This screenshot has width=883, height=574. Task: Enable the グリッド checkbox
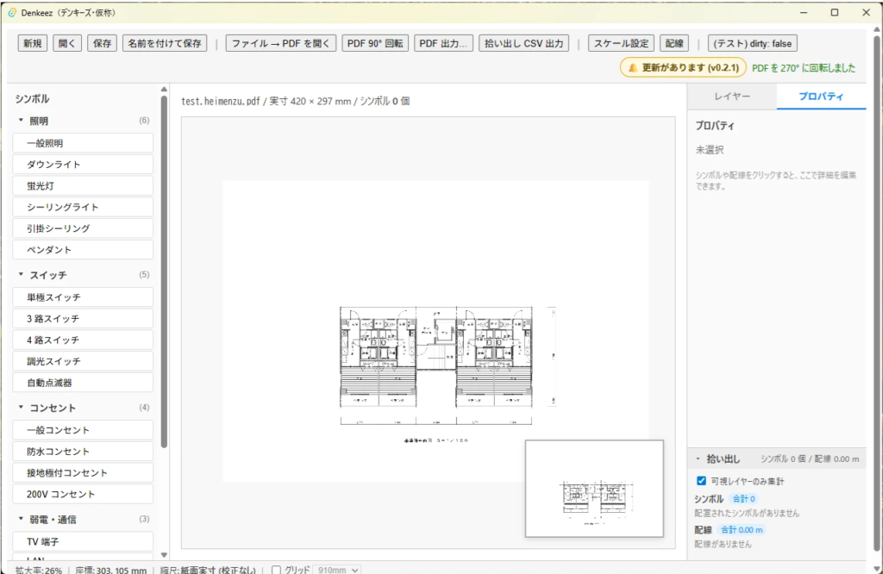point(276,570)
